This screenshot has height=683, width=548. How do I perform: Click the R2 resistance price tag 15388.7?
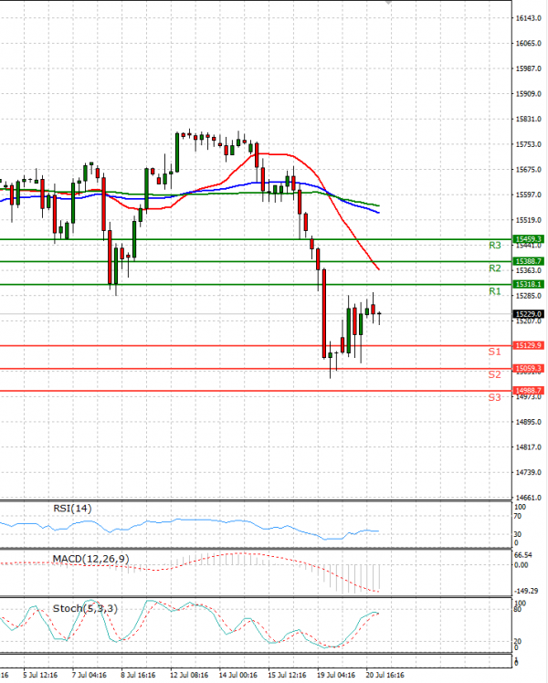528,261
